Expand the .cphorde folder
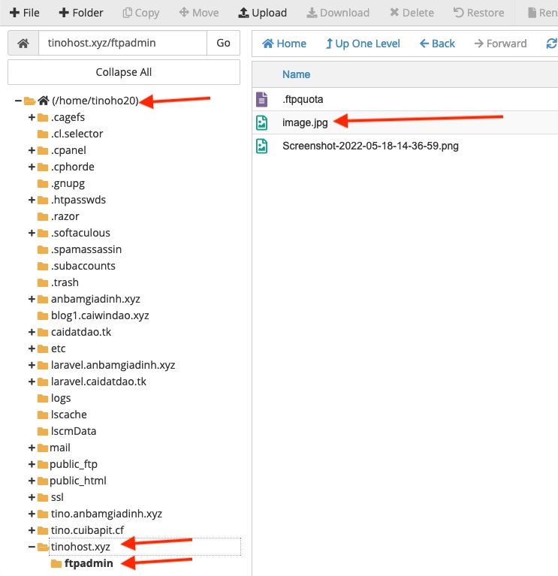558x576 pixels. (x=32, y=167)
